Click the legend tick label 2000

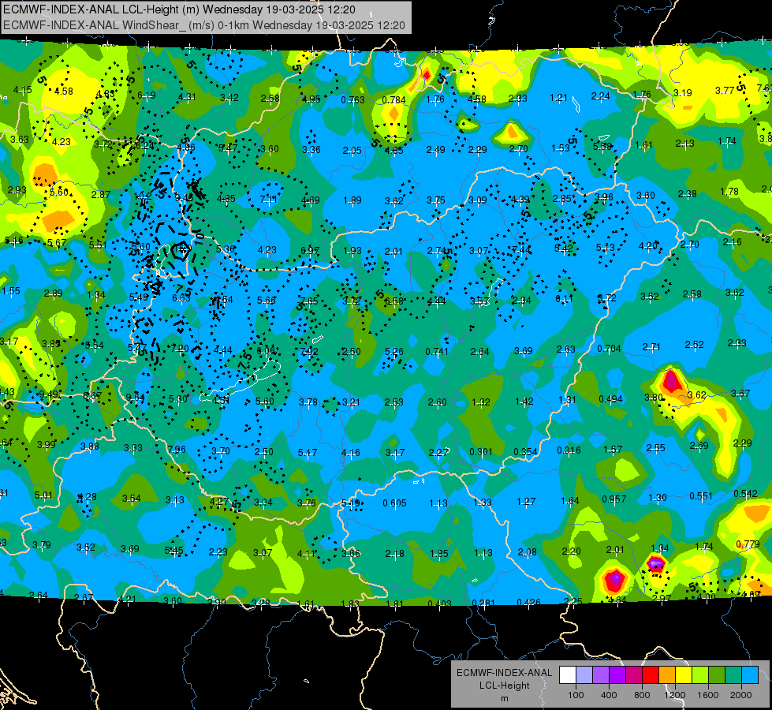click(x=741, y=695)
